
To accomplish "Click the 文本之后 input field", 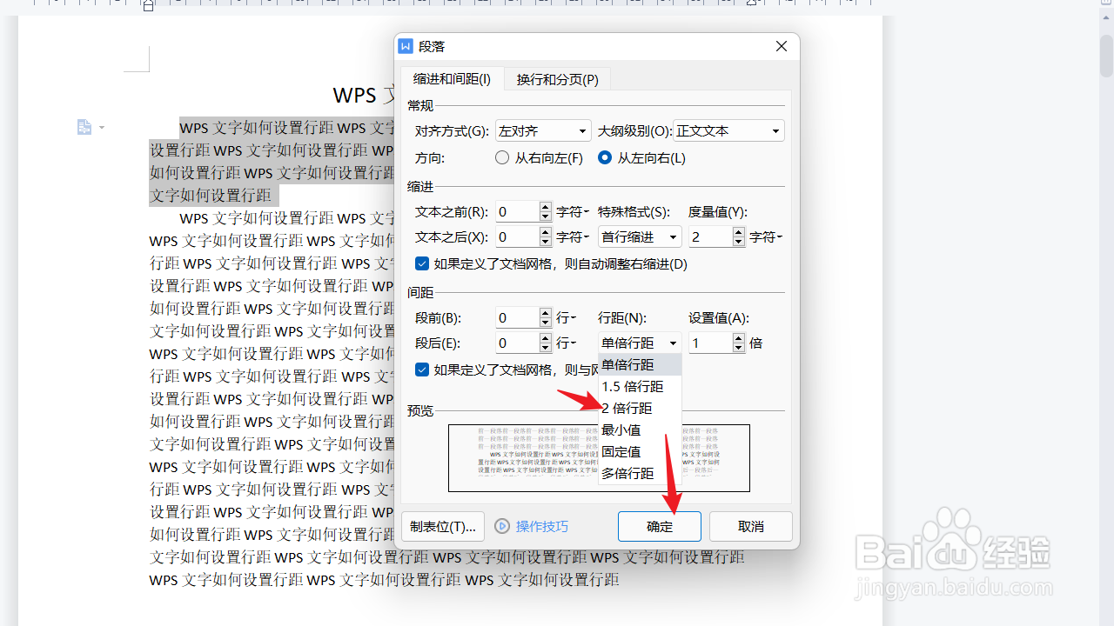I will click(517, 236).
